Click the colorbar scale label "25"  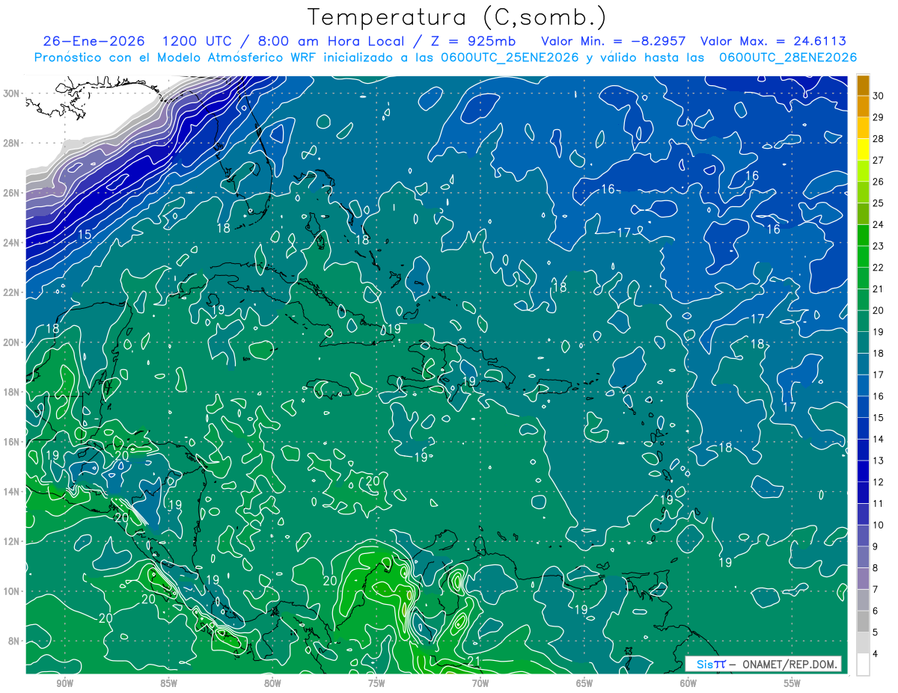(879, 203)
